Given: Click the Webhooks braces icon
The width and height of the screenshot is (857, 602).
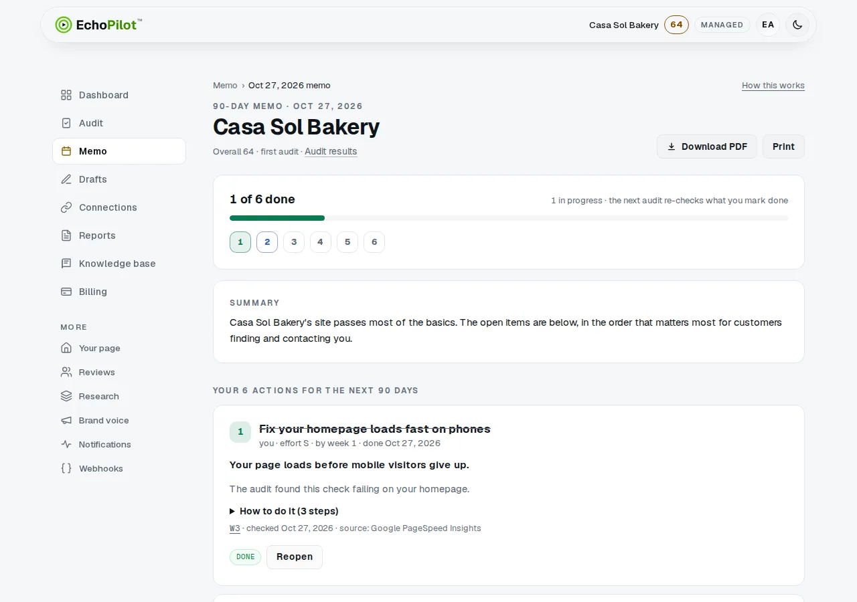Looking at the screenshot, I should click(x=66, y=468).
